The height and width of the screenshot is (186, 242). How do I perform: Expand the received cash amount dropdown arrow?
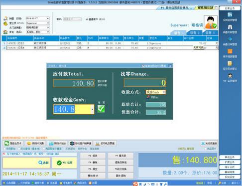point(92,109)
